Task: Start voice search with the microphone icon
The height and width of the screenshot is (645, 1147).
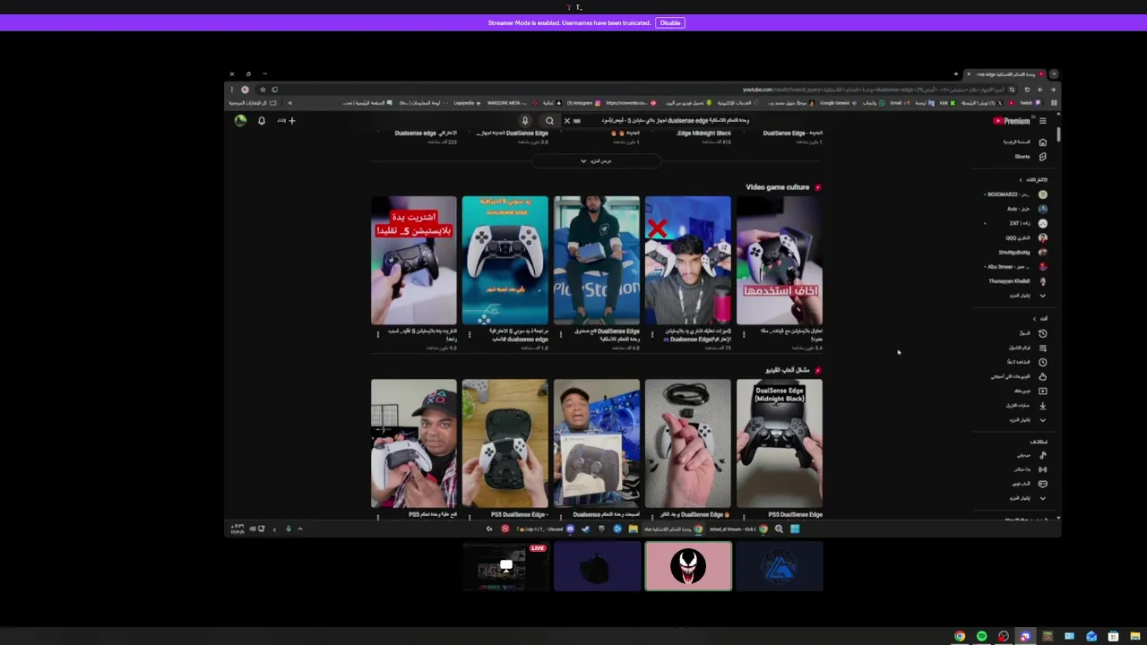Action: click(525, 121)
